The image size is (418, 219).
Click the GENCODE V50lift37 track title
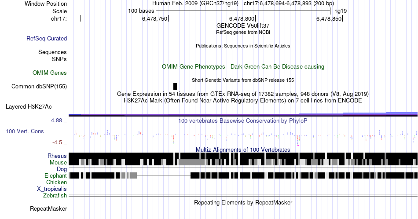243,26
